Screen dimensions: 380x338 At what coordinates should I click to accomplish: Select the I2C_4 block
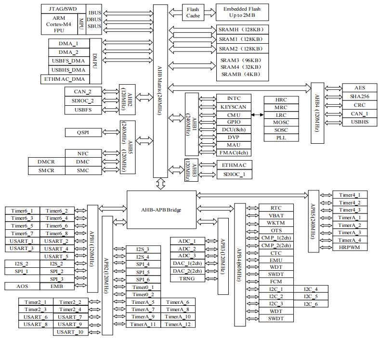pyautogui.click(x=311, y=289)
